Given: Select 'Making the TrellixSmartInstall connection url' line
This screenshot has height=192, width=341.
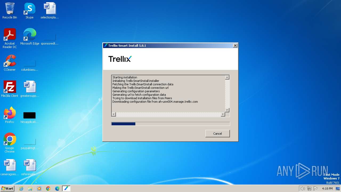Looking at the screenshot, I should tap(140, 88).
